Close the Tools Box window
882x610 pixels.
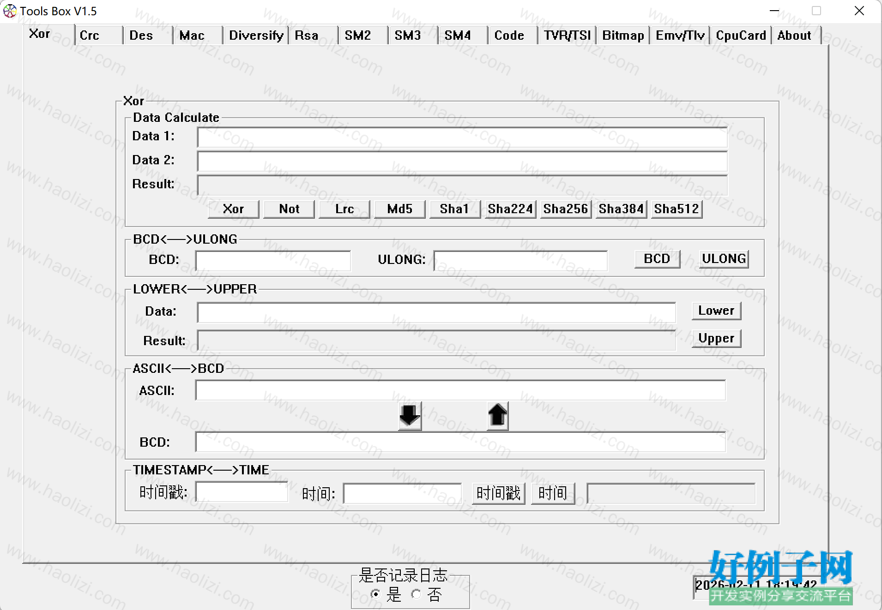[x=859, y=11]
